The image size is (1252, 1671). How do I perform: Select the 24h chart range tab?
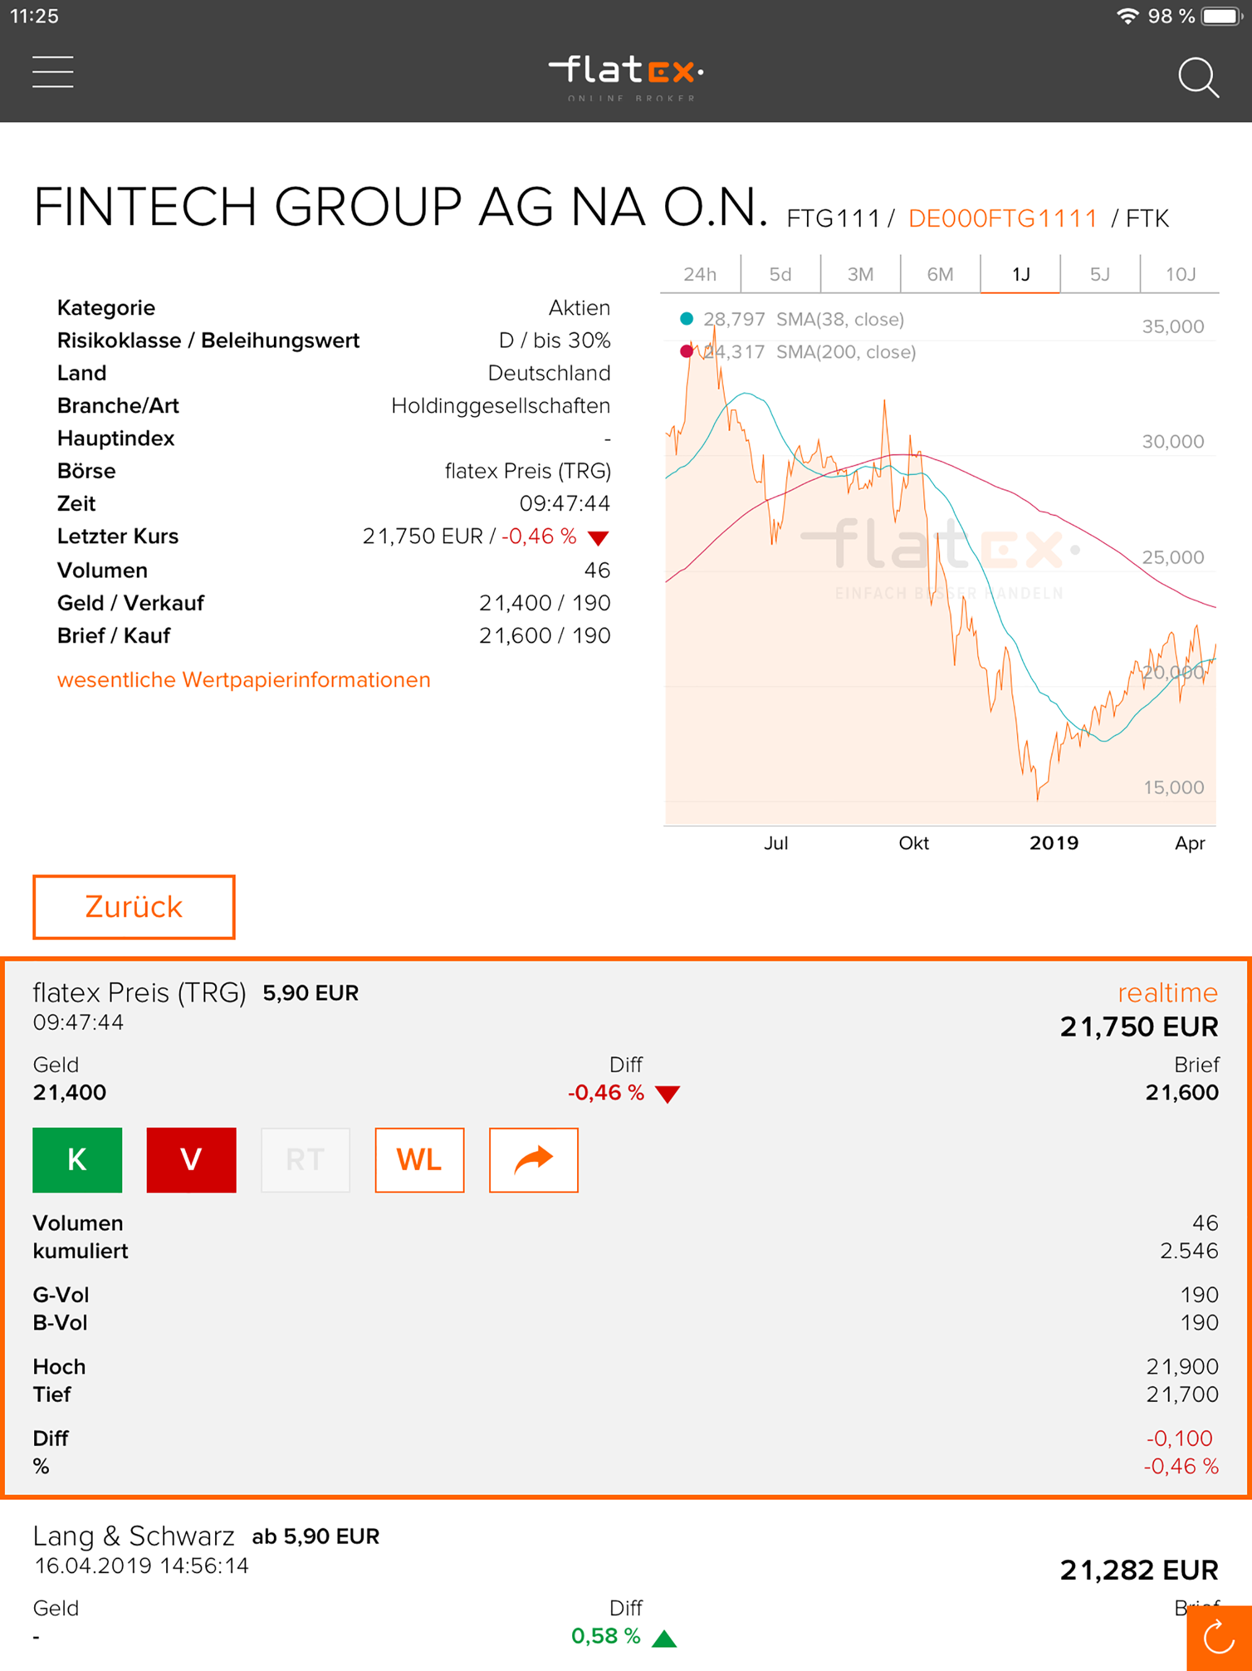[699, 274]
